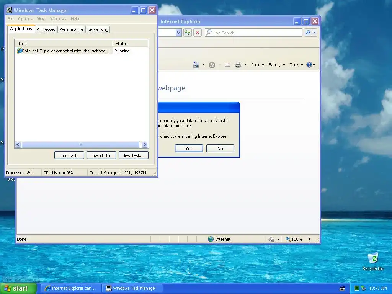Click Yes in the default browser dialog
The image size is (392, 294).
189,148
